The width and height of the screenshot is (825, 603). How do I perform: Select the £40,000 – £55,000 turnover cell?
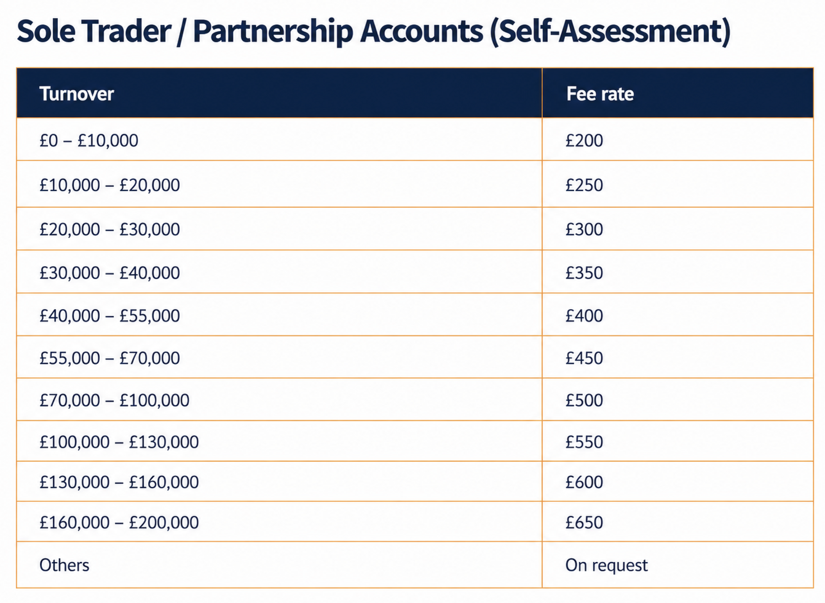280,315
